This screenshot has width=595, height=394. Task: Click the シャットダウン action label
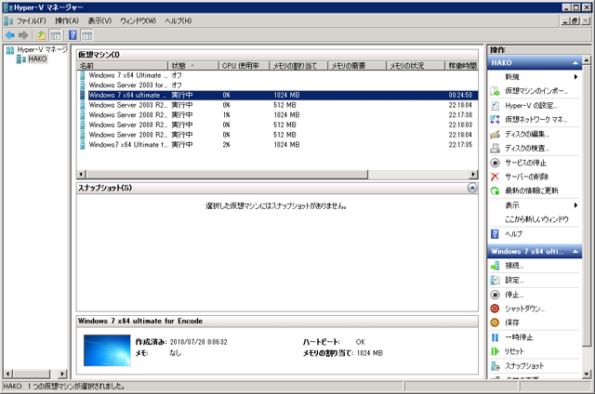tap(524, 309)
